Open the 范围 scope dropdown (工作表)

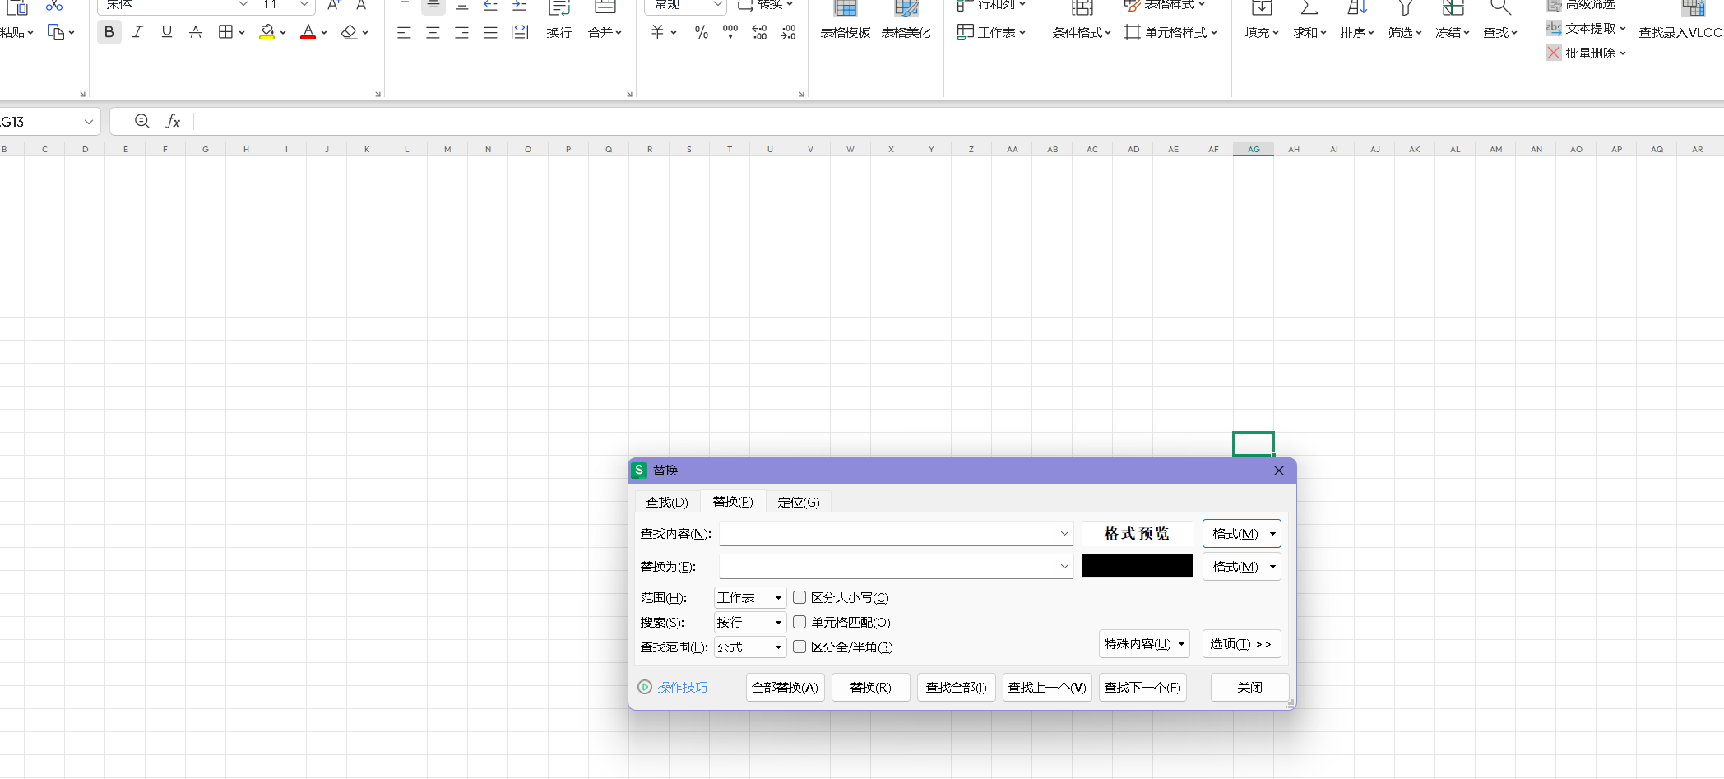pos(750,598)
